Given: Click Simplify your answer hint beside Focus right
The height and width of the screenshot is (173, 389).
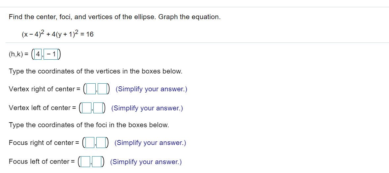Looking at the screenshot, I should [150, 143].
